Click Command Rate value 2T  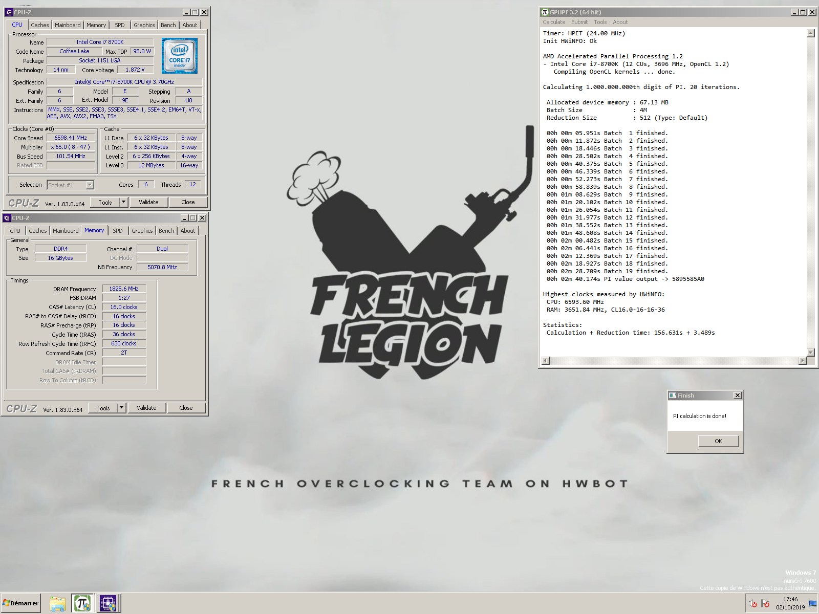click(124, 353)
